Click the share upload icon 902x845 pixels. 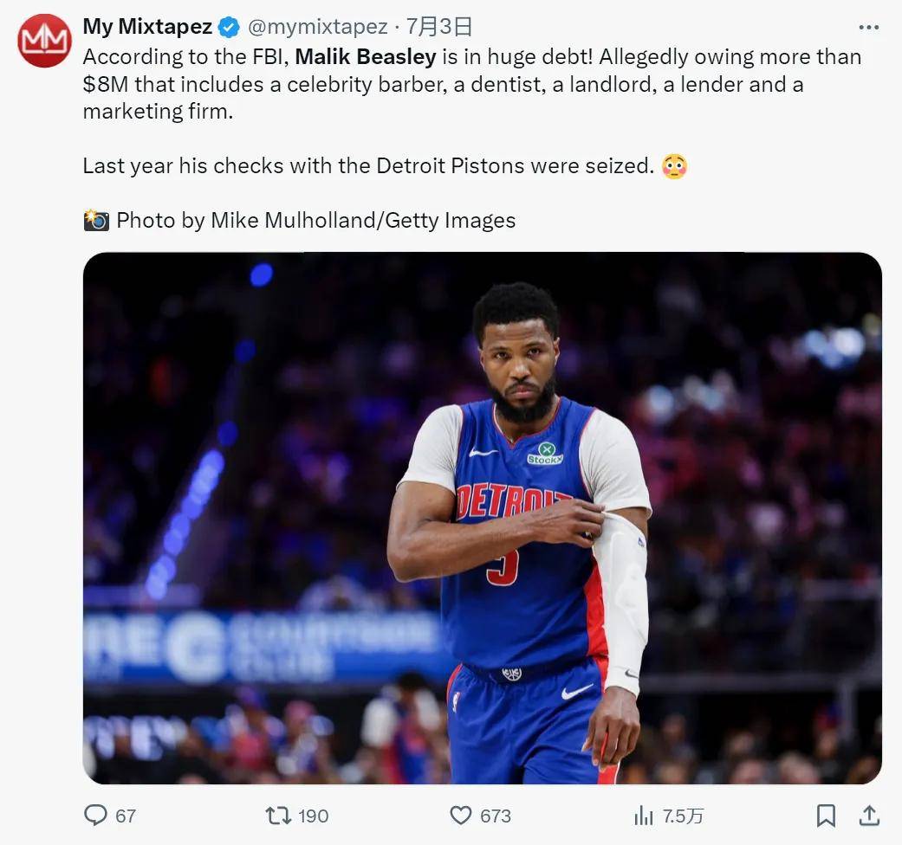tap(869, 815)
